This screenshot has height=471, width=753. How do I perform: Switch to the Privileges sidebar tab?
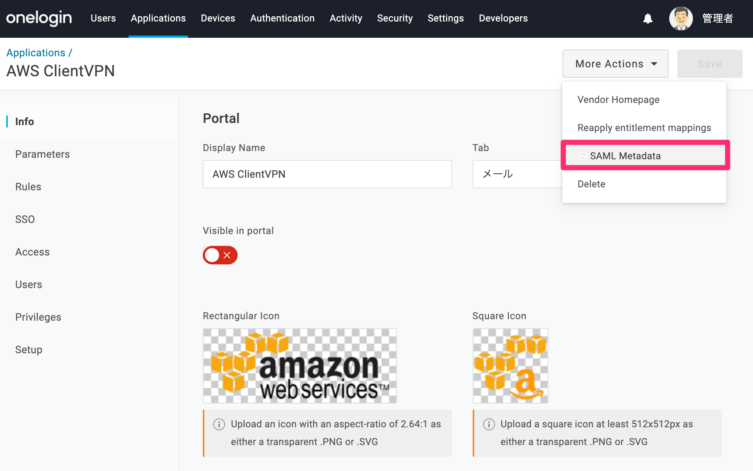point(89,317)
